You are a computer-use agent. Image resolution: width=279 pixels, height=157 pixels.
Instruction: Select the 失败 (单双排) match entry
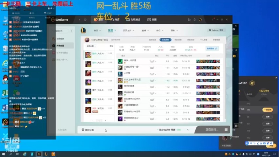(99, 110)
